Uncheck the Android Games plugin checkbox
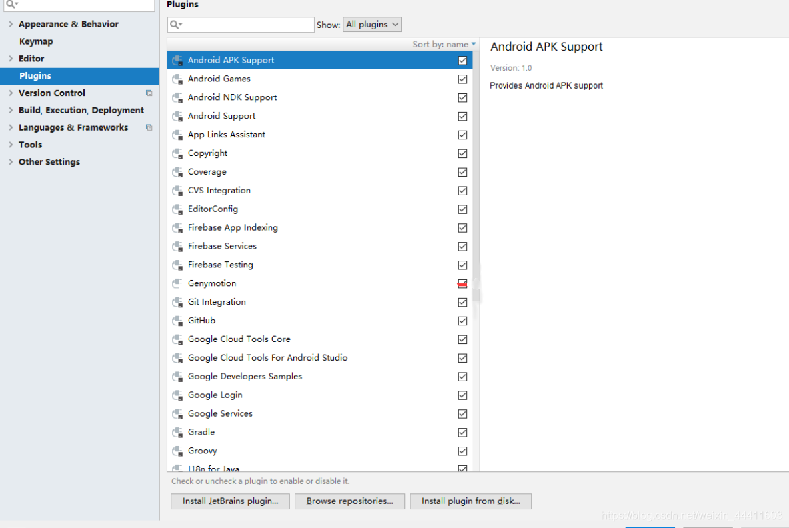The width and height of the screenshot is (789, 528). [462, 79]
